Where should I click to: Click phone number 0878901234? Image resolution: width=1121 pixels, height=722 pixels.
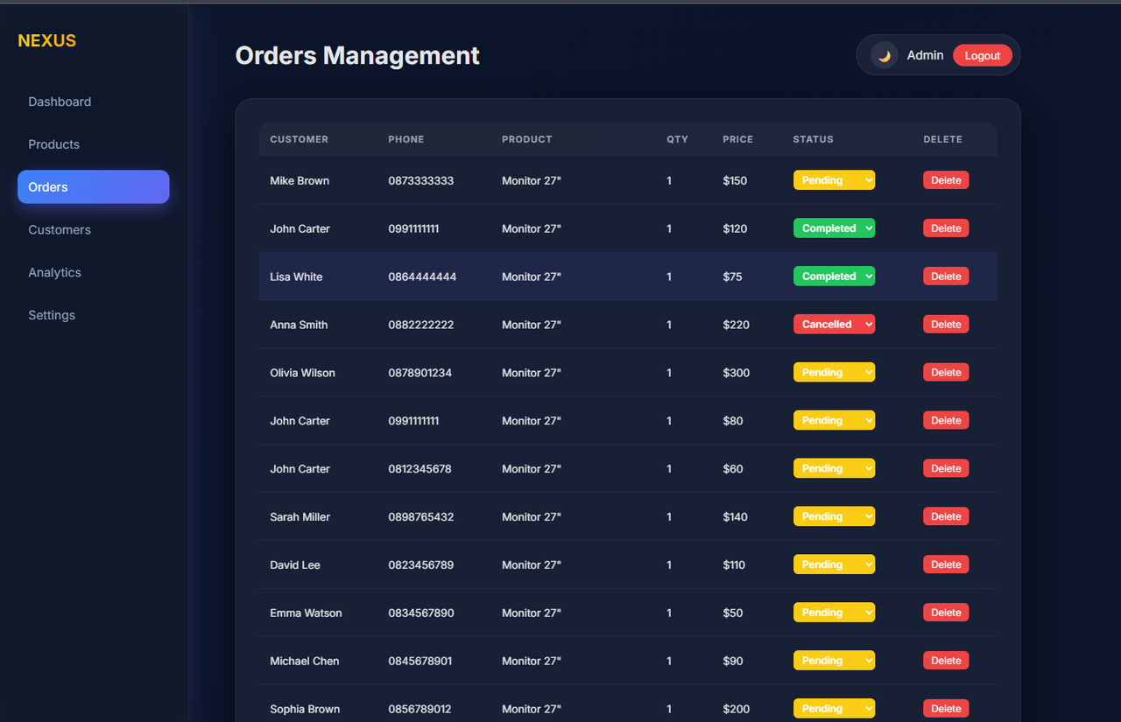(x=420, y=373)
